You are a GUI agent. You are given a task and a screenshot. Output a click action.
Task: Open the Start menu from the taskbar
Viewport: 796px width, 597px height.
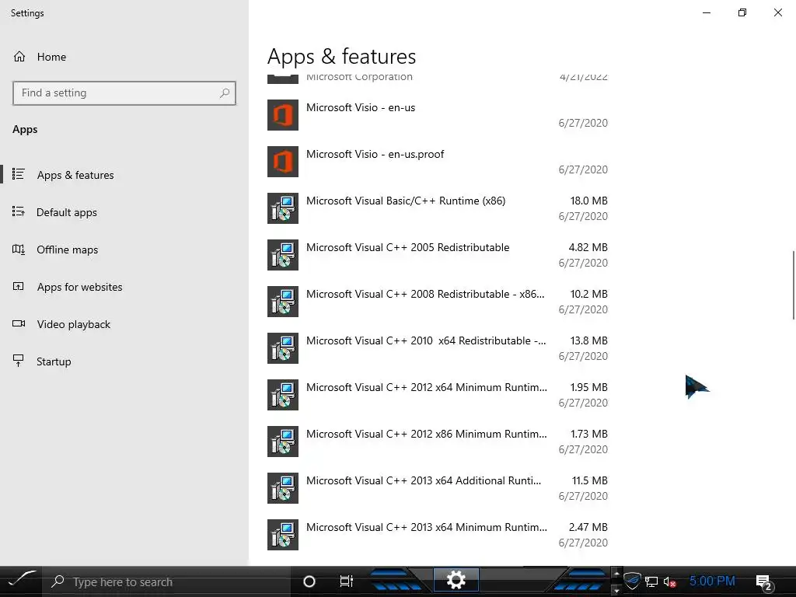[x=21, y=580]
